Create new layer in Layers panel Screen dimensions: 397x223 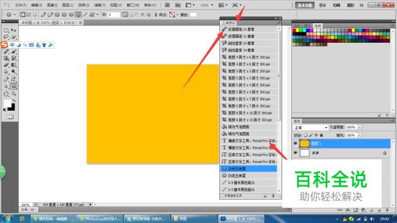pos(379,210)
